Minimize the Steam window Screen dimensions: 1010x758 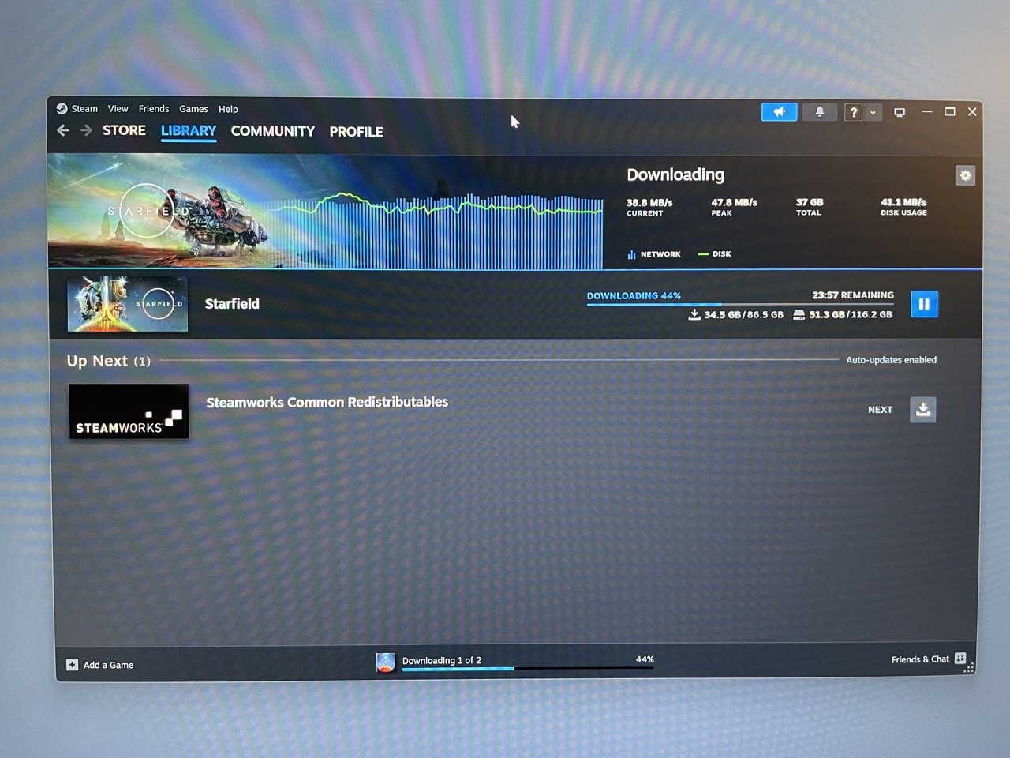tap(927, 112)
